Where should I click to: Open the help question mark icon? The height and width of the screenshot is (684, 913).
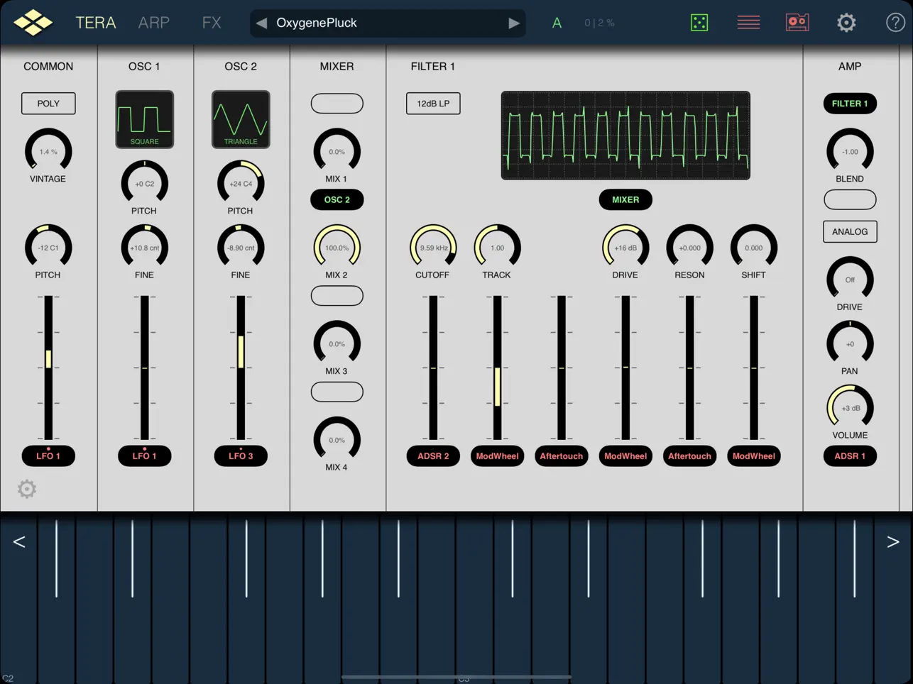click(895, 23)
